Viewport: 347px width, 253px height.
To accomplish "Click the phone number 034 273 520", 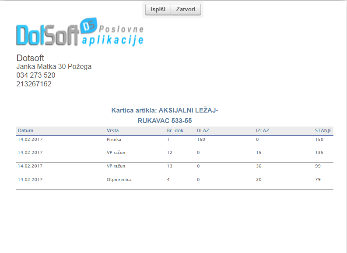I will tap(36, 75).
